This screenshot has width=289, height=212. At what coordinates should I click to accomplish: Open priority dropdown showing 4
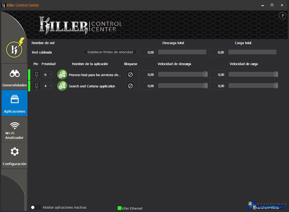tap(48, 86)
